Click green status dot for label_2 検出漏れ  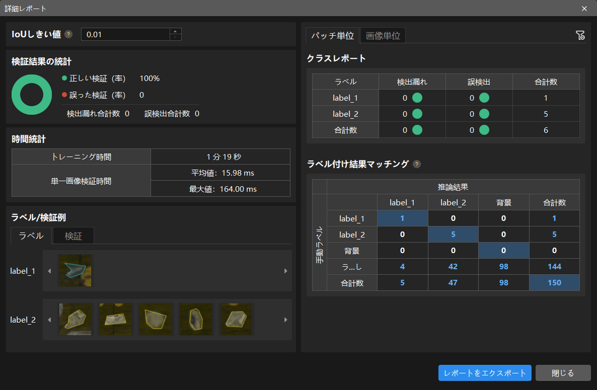click(417, 114)
